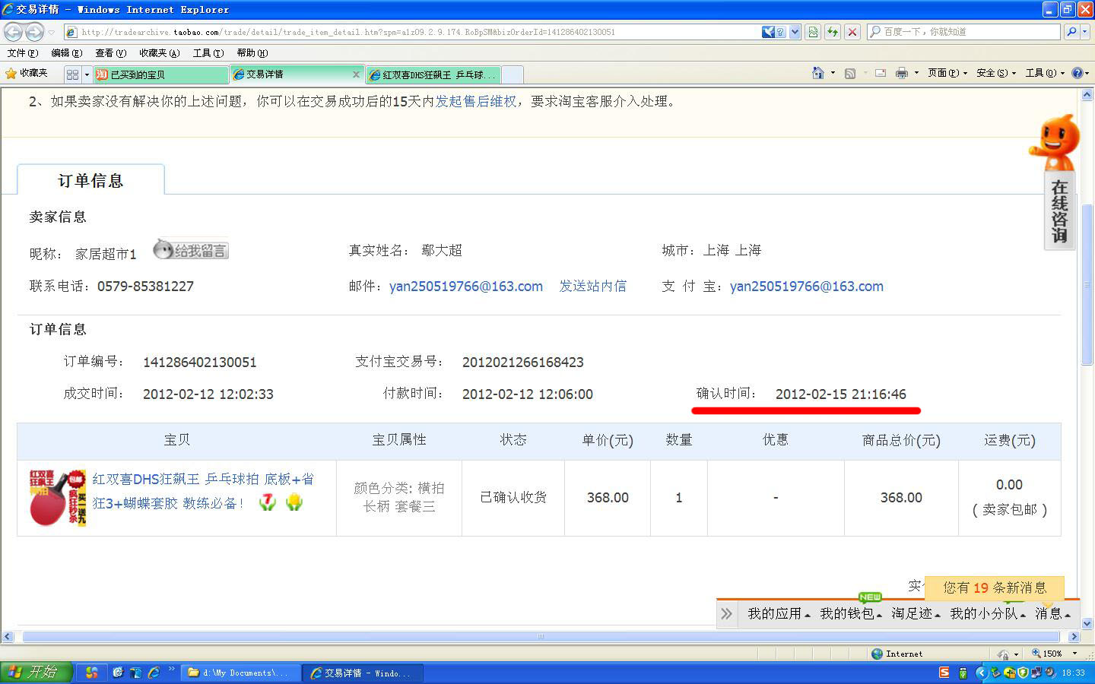Click the double-arrow collapse icon on Taobao bar
Image resolution: width=1095 pixels, height=684 pixels.
[726, 613]
